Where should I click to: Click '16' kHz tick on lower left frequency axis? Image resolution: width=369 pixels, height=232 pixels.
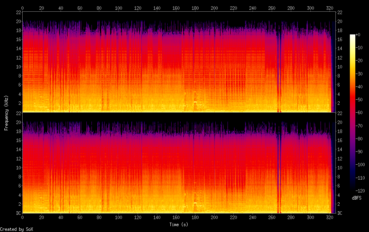19,140
